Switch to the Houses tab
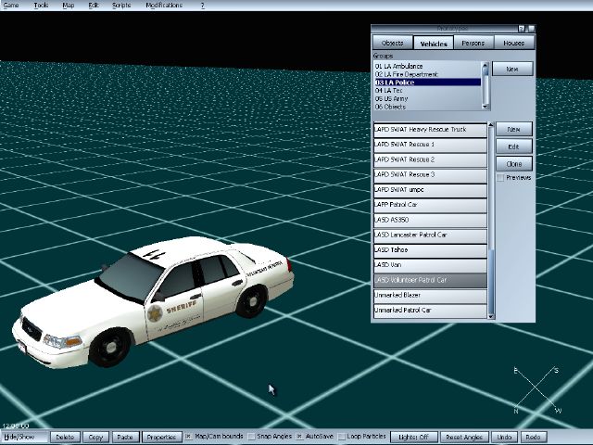Screen dimensions: 593x445 [513, 43]
